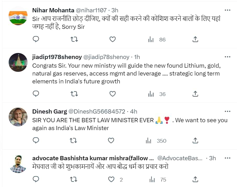Open more options on Nihar Mohanta's tweet
Image resolution: width=237 pixels, height=187 pixels.
[x=228, y=10]
